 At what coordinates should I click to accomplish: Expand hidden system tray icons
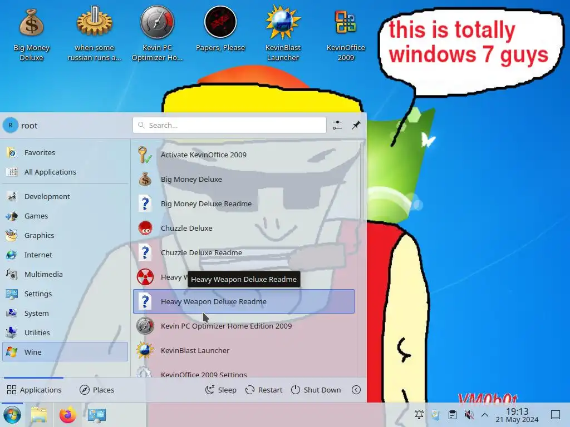485,415
